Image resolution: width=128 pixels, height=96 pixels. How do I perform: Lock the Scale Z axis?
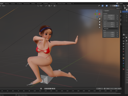point(117,36)
